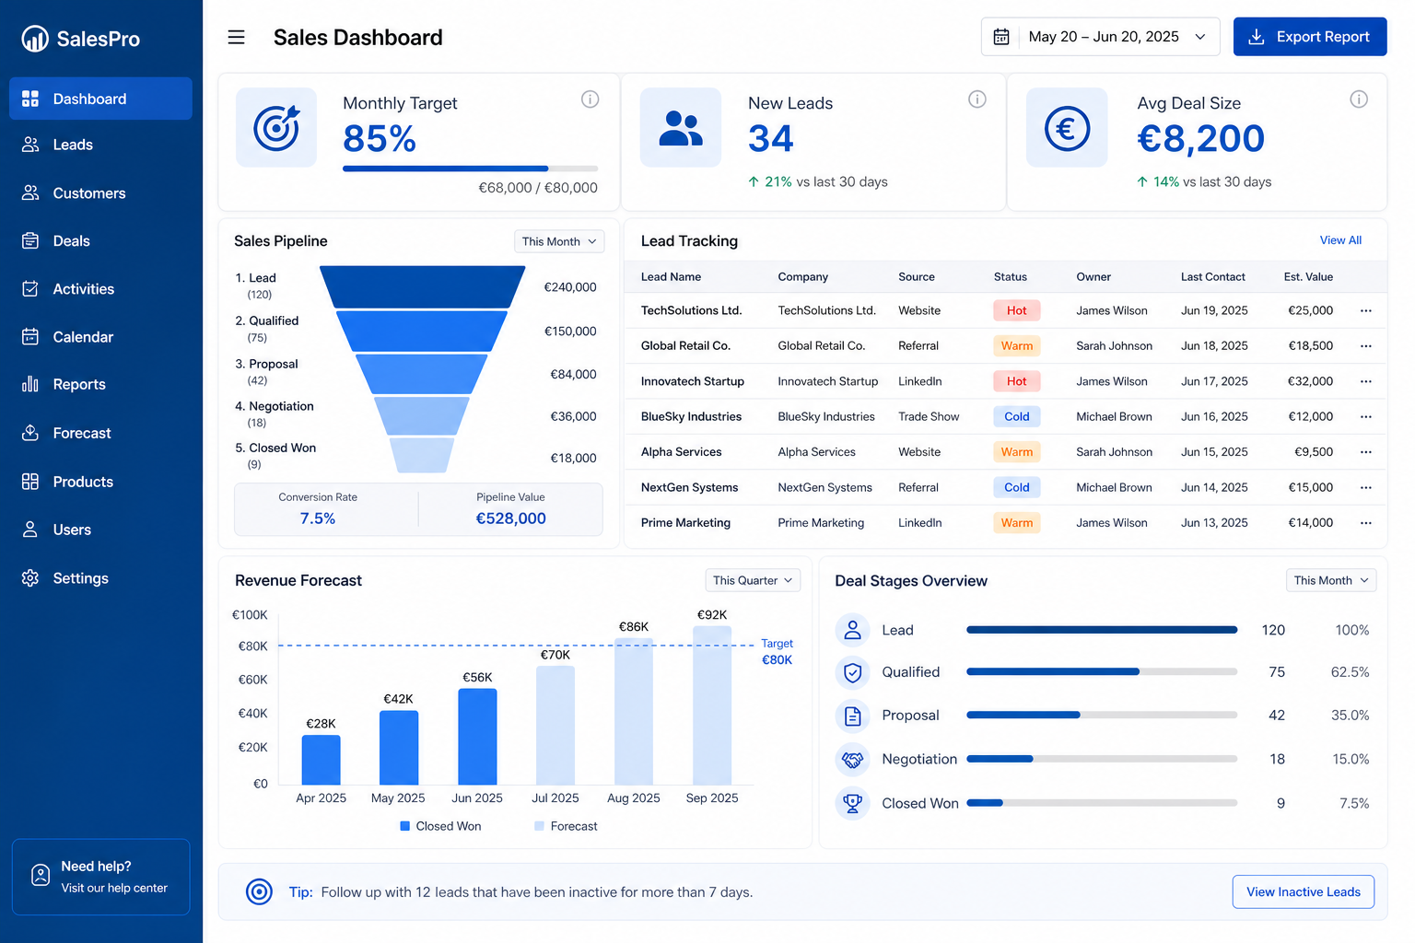
Task: Open the Forecast sidebar page
Action: (x=101, y=433)
